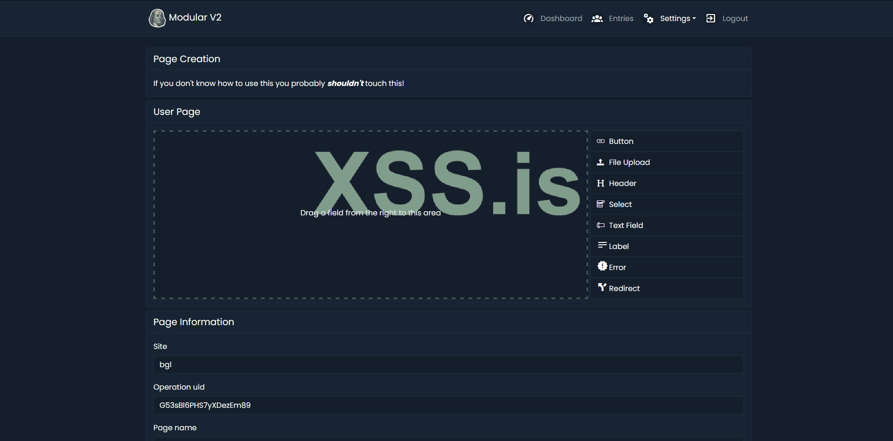Pick the Header field label

(623, 183)
